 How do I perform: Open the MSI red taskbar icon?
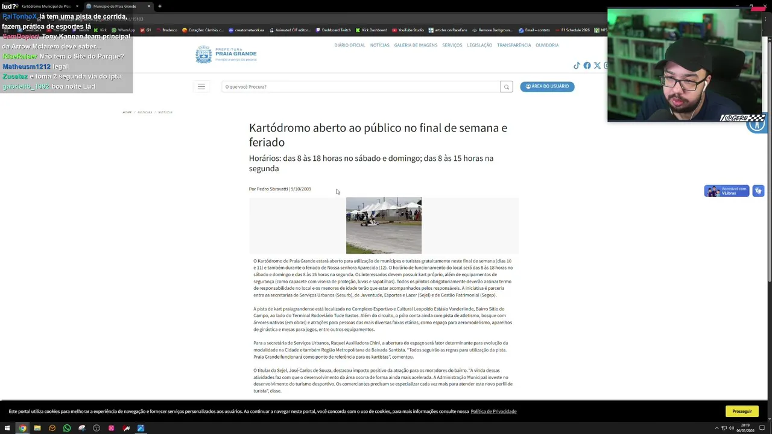tap(126, 428)
